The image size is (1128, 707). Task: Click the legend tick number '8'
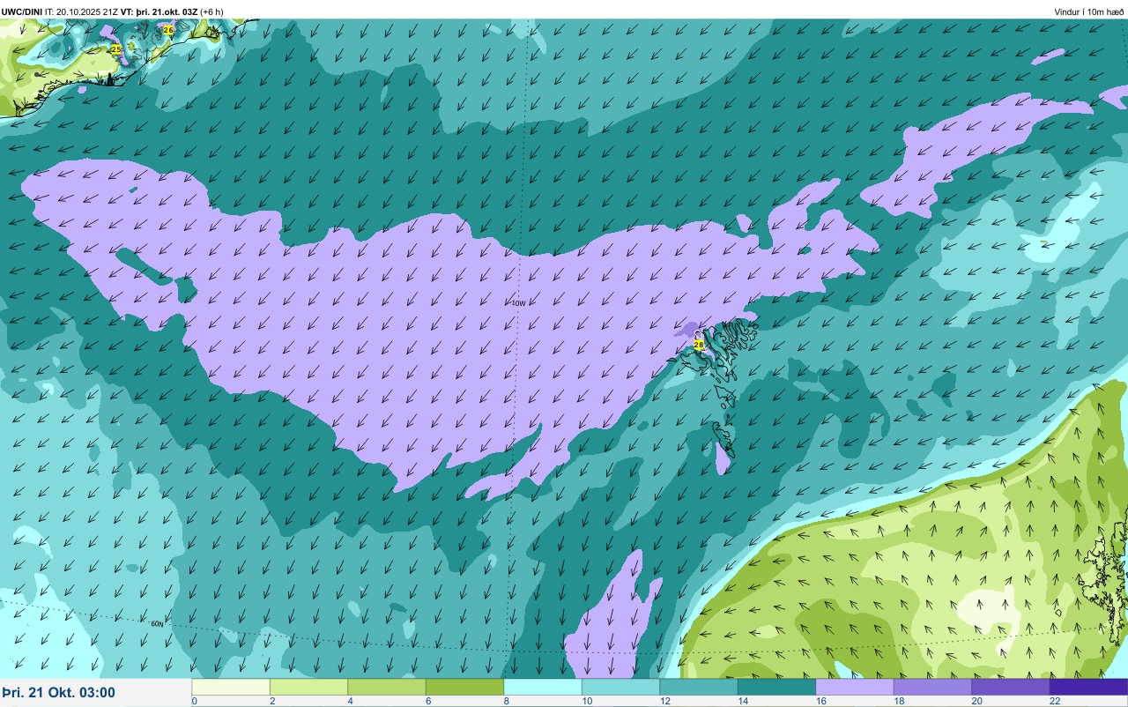click(x=506, y=702)
